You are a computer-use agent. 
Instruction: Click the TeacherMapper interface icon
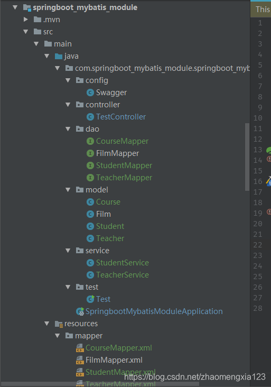(x=90, y=178)
